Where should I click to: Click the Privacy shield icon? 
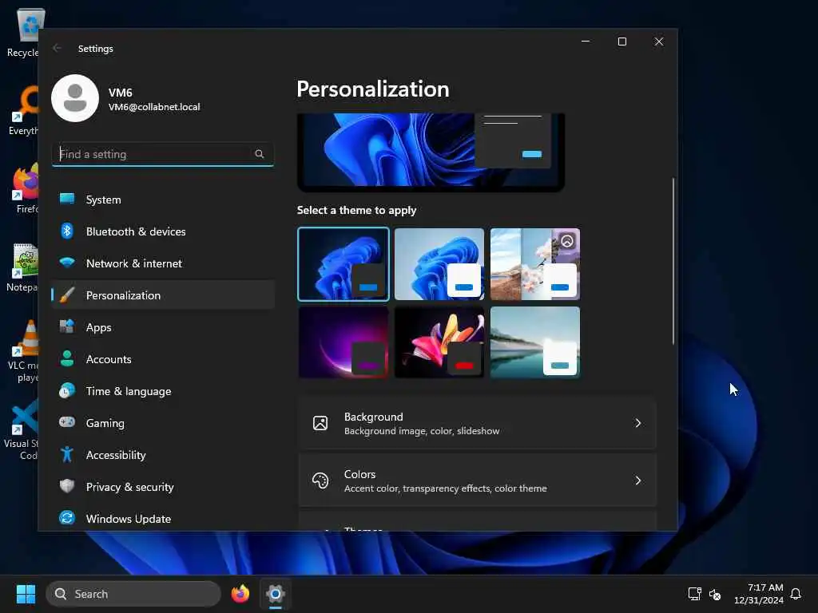(67, 486)
